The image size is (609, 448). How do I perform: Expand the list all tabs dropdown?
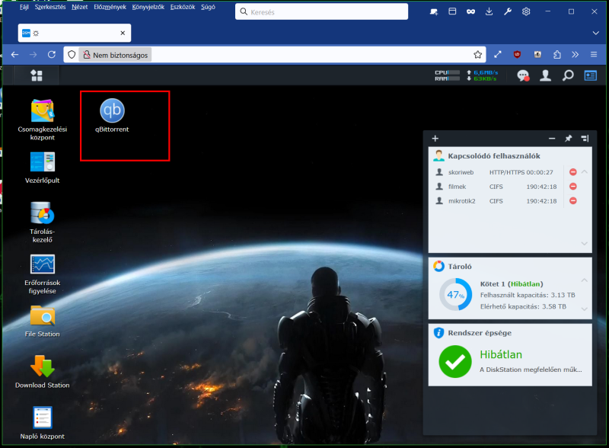coord(596,33)
